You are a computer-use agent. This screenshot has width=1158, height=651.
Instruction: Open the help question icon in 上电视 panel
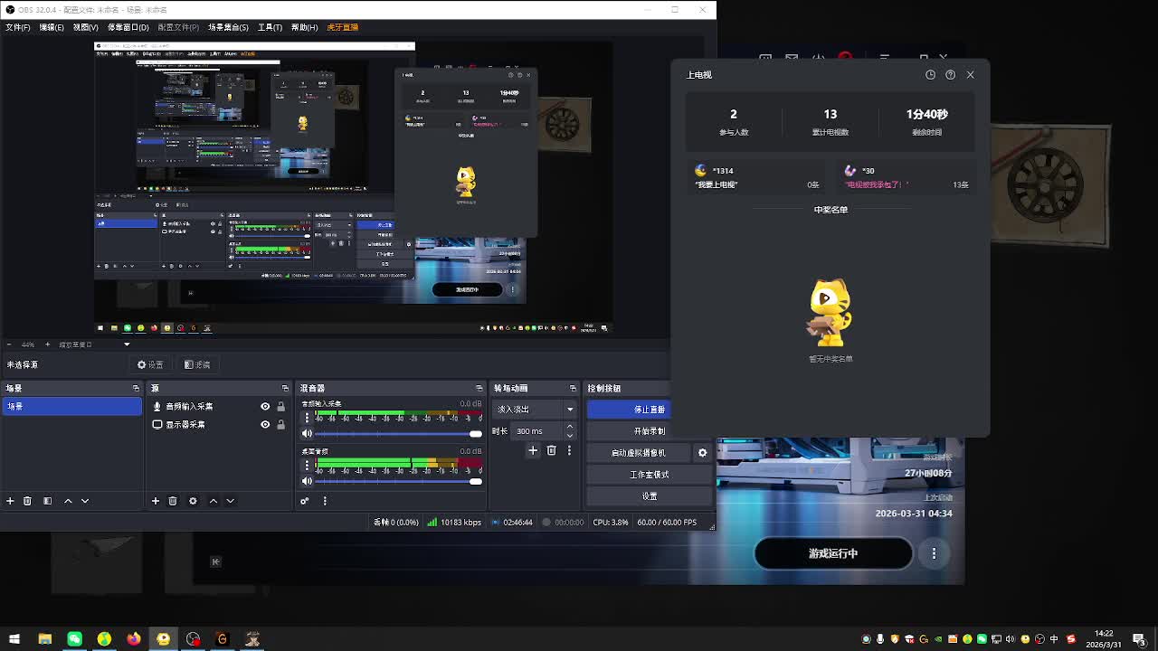950,75
